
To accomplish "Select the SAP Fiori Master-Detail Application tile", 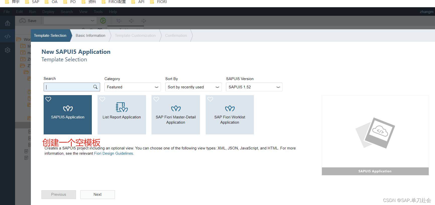I will 176,115.
